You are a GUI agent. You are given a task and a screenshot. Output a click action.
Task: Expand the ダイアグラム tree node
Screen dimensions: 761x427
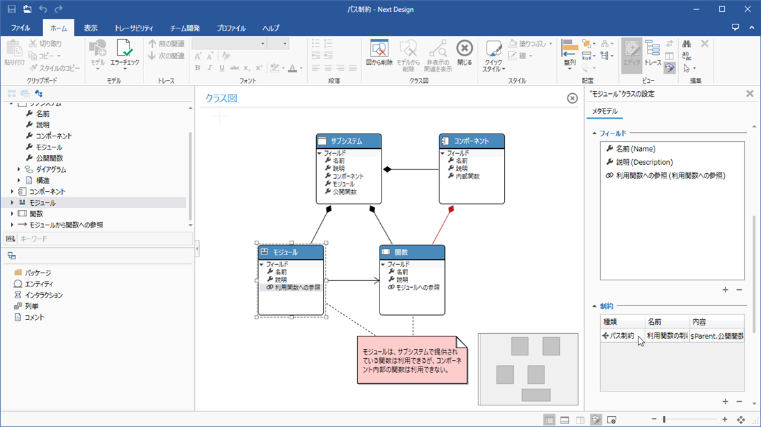(x=19, y=169)
